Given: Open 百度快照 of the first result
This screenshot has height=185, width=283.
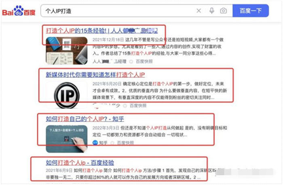Looking at the screenshot, I should (x=144, y=62).
